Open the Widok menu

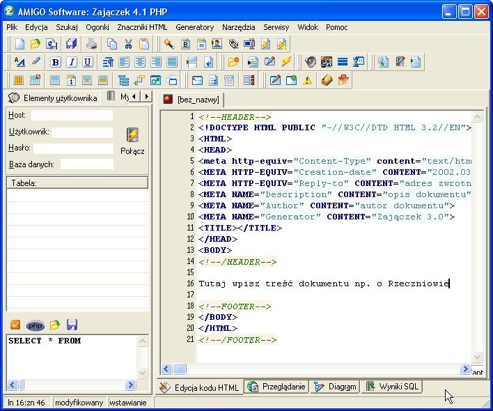tap(308, 27)
